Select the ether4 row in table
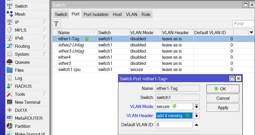Screen dimensions: 255x135 (77, 57)
